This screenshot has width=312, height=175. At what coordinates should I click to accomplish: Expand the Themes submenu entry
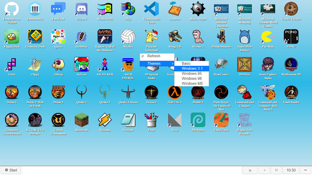(x=157, y=63)
